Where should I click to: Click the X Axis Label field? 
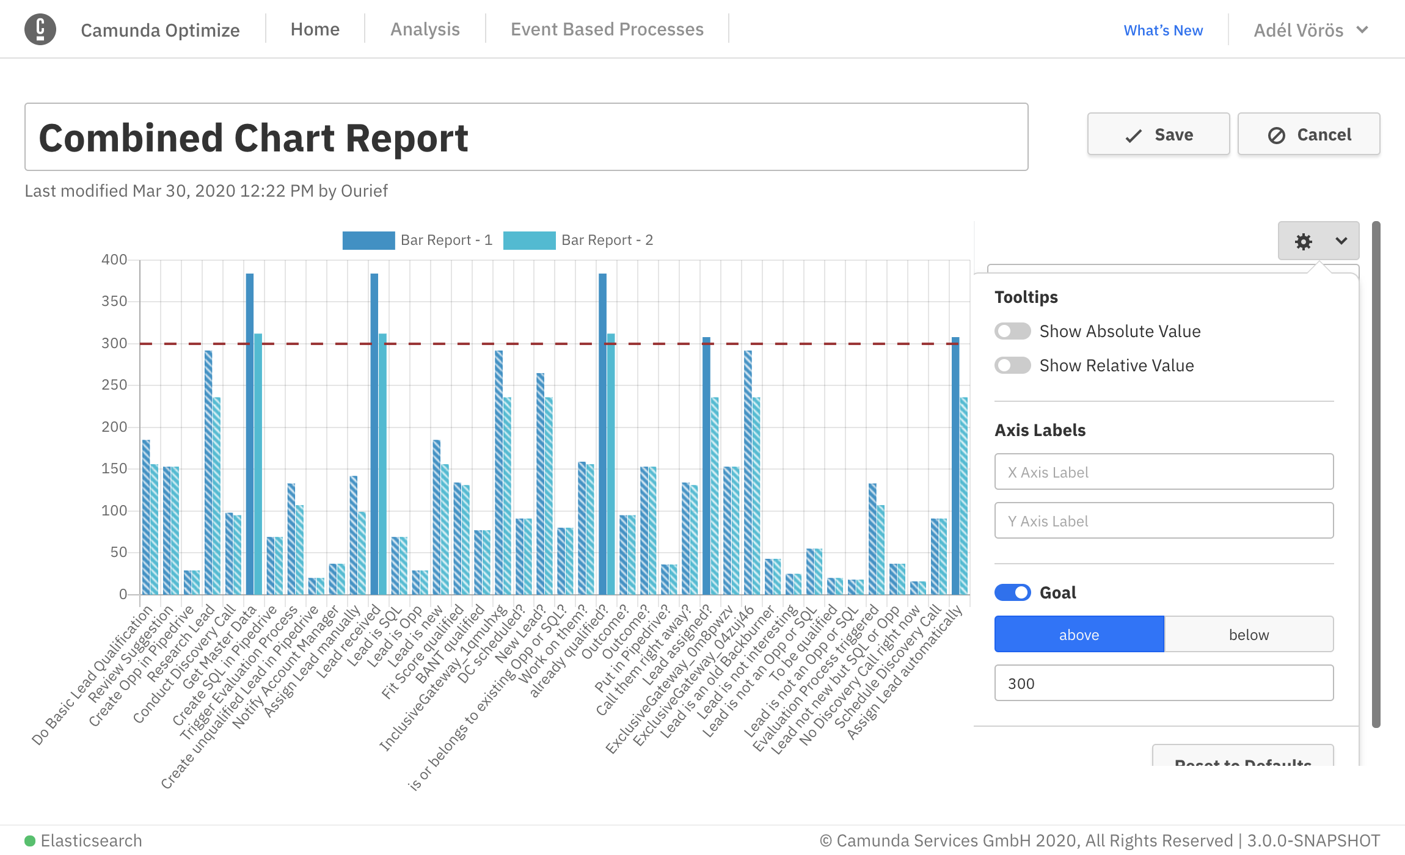pos(1163,472)
